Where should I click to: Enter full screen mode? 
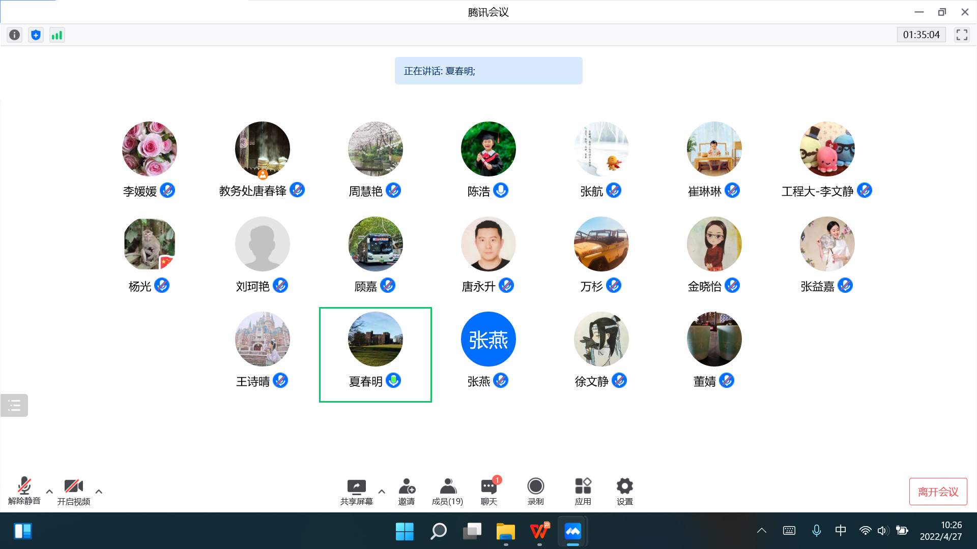point(962,35)
